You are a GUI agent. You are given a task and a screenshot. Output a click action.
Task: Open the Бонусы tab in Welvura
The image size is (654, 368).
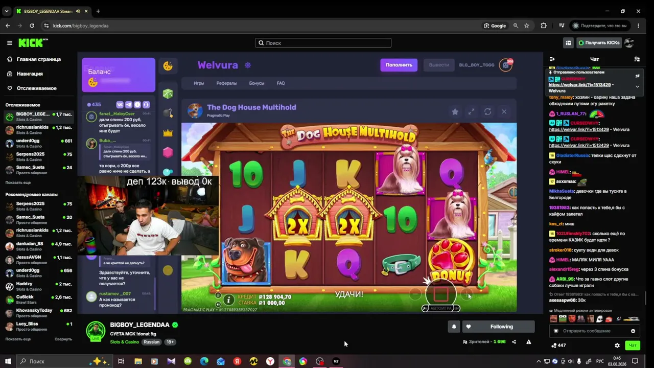point(256,83)
